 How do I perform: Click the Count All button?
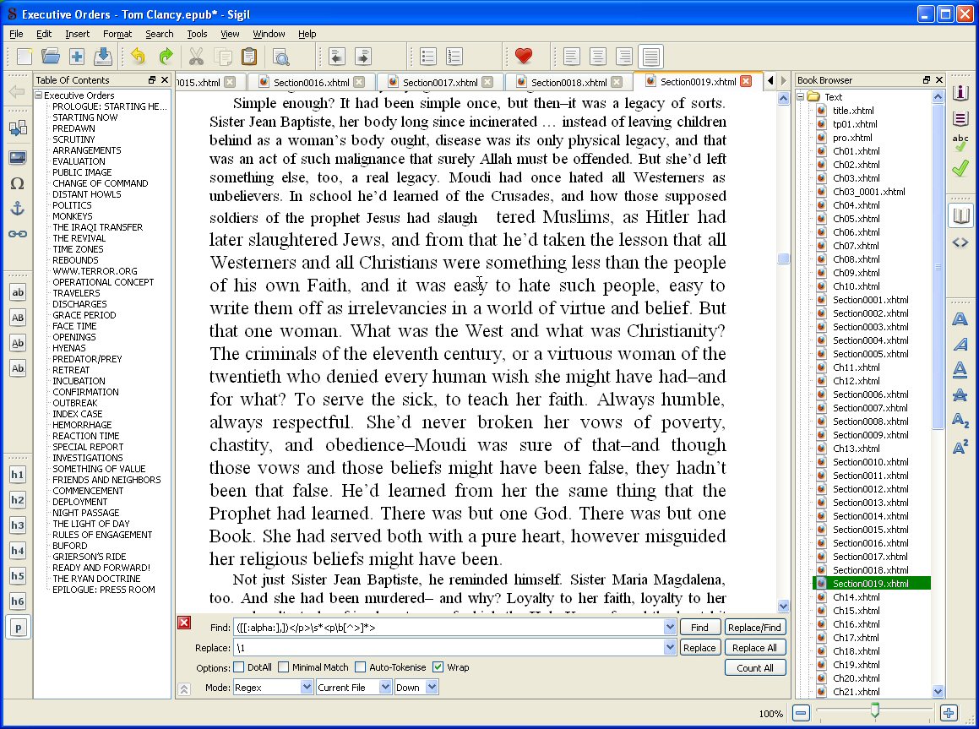tap(754, 668)
